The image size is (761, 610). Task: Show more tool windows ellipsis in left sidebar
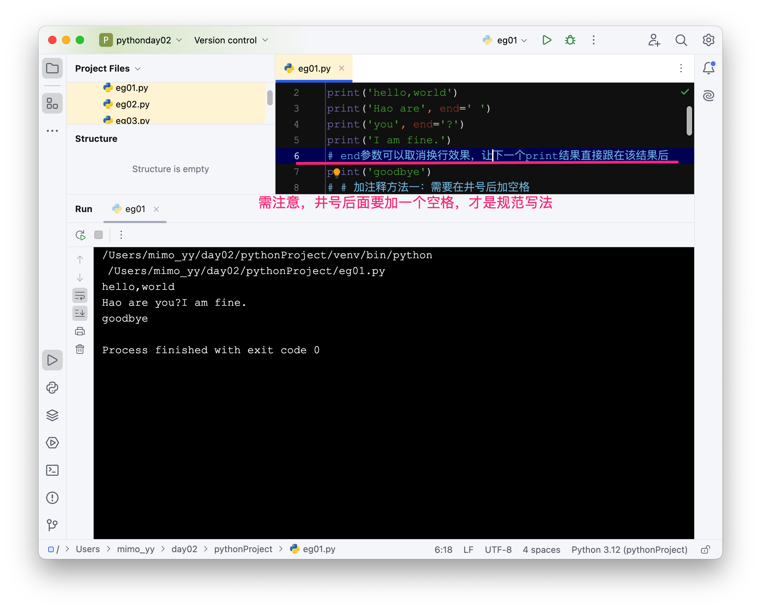click(52, 131)
